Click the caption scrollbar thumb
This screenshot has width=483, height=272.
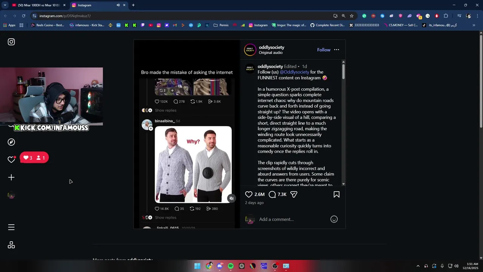(343, 71)
